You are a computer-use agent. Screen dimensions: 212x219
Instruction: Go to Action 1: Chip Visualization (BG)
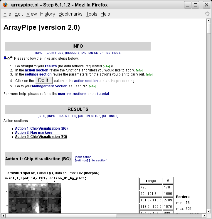click(x=41, y=128)
